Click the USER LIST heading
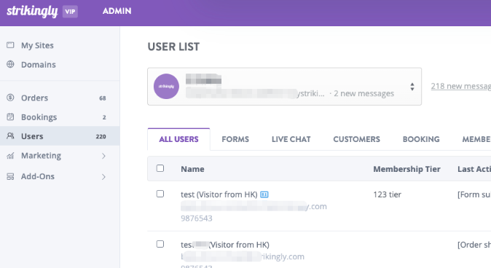The height and width of the screenshot is (268, 491). pyautogui.click(x=173, y=47)
